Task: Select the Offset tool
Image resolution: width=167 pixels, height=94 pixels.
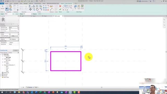Action: [34, 6]
